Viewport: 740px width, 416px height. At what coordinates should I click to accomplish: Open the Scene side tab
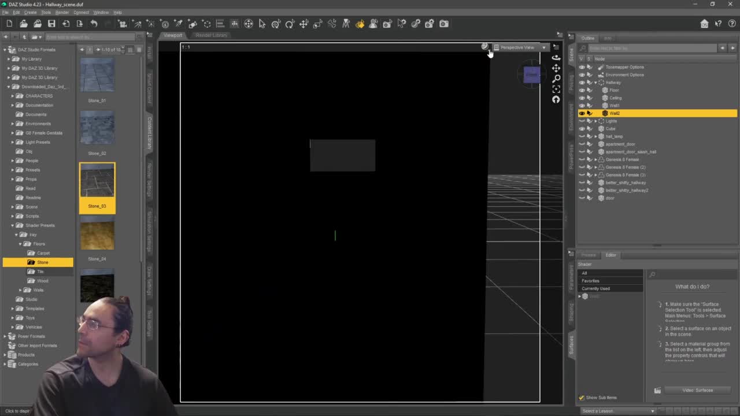[x=571, y=55]
